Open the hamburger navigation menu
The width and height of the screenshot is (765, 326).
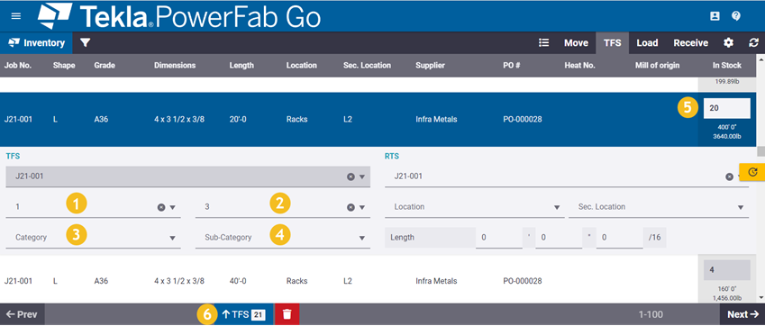pyautogui.click(x=16, y=16)
